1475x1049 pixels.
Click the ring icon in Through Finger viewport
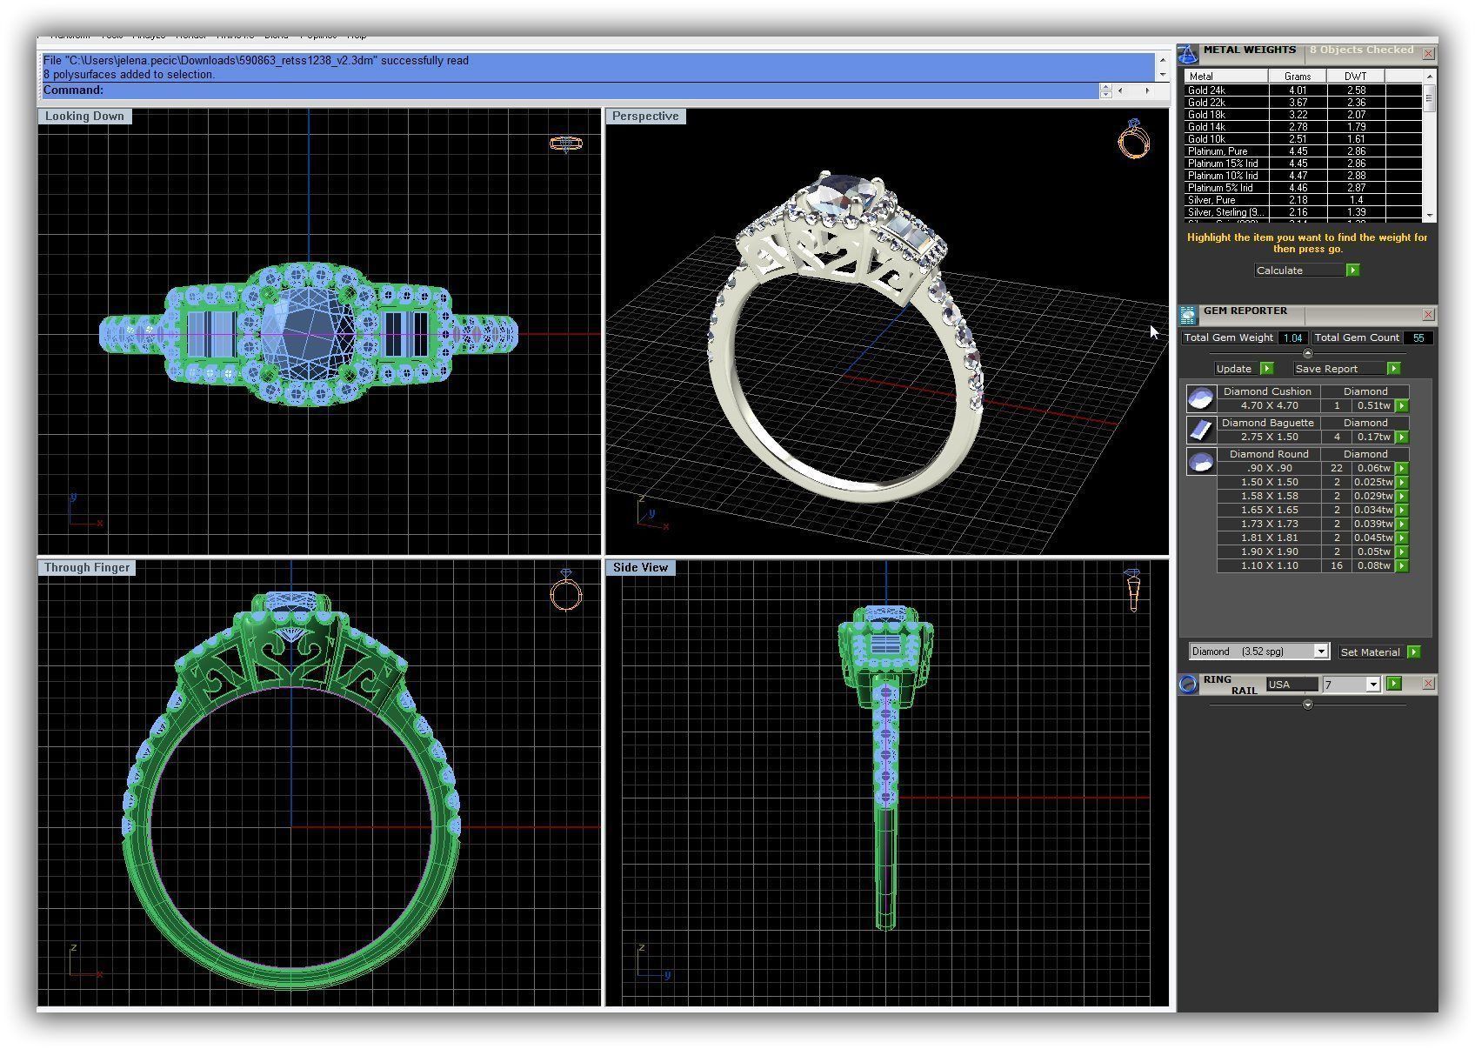click(566, 591)
